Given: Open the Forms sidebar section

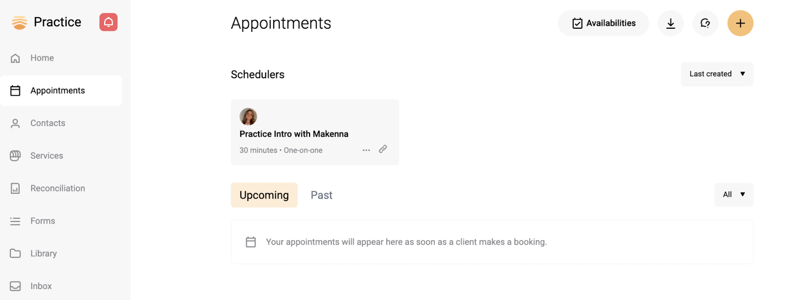Looking at the screenshot, I should tap(61, 221).
